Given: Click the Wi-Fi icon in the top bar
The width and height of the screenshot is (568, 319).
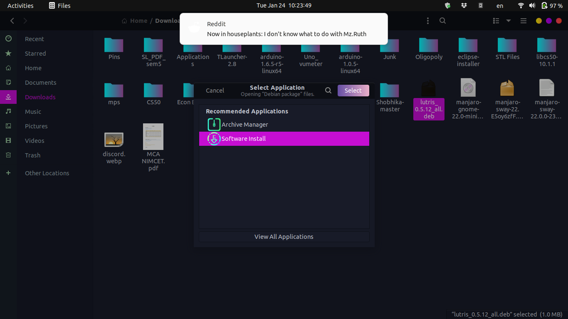Looking at the screenshot, I should pos(521,5).
